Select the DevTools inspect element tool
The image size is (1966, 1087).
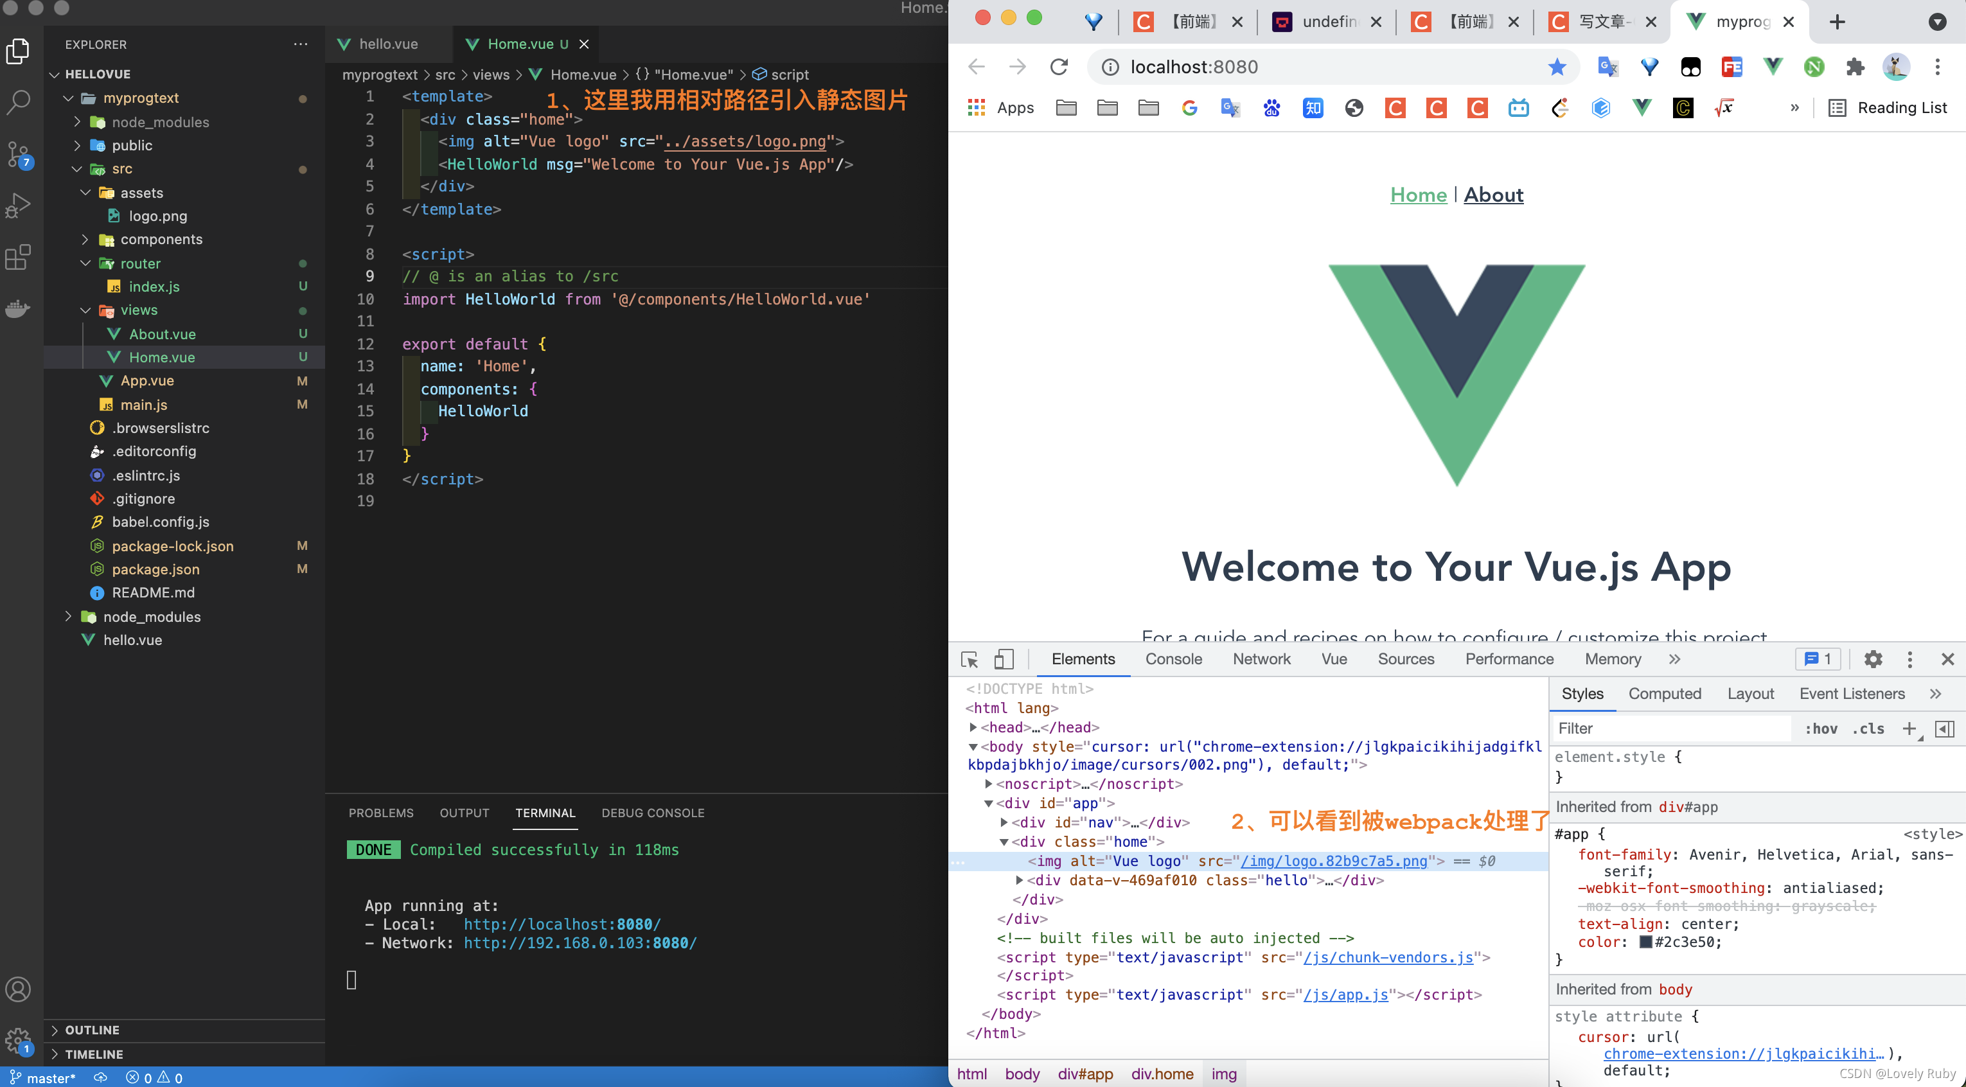coord(970,660)
